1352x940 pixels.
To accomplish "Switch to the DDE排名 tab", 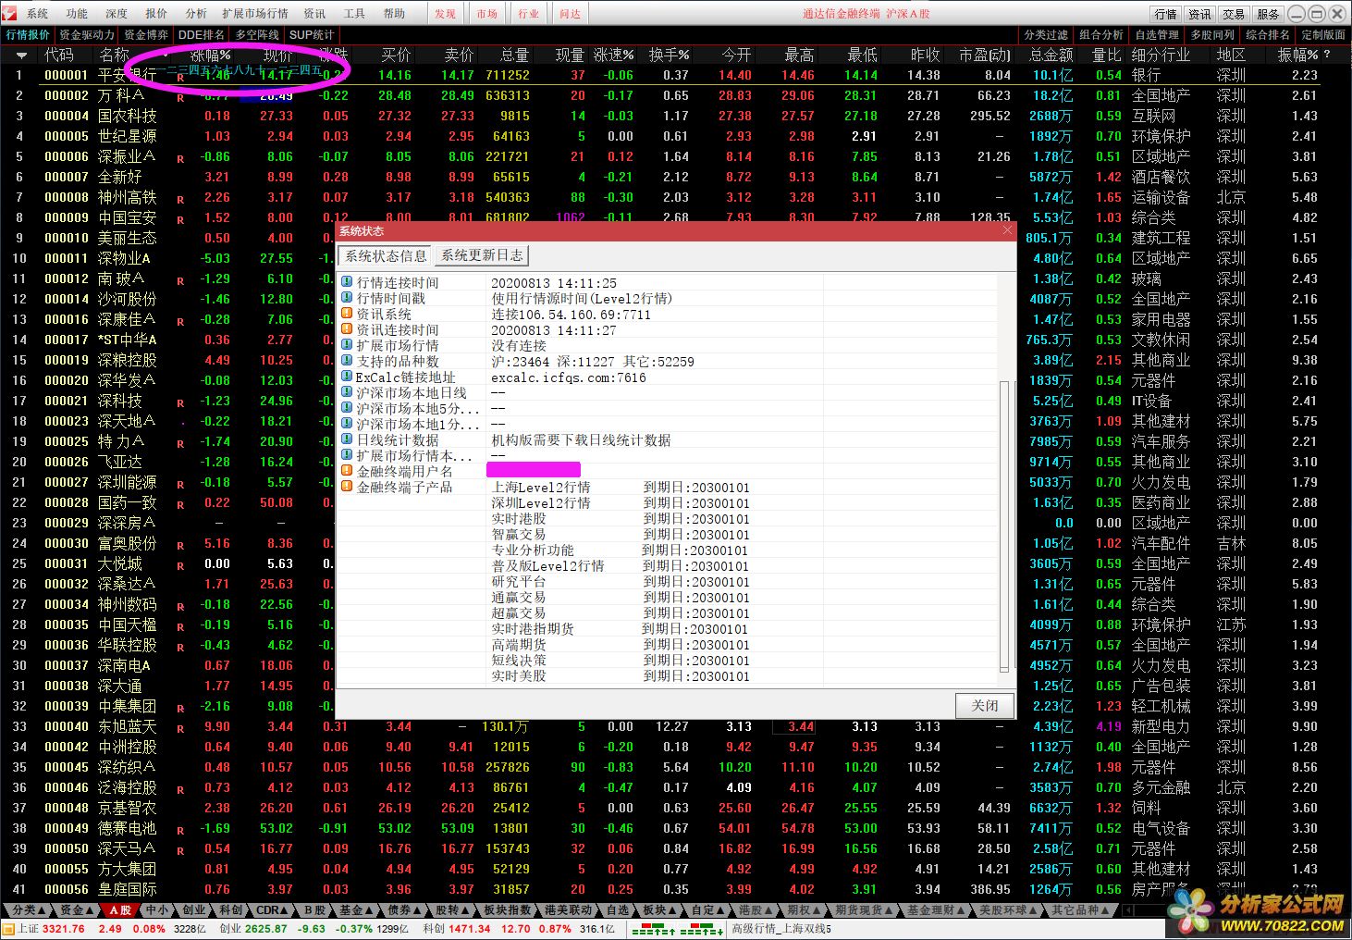I will click(202, 35).
